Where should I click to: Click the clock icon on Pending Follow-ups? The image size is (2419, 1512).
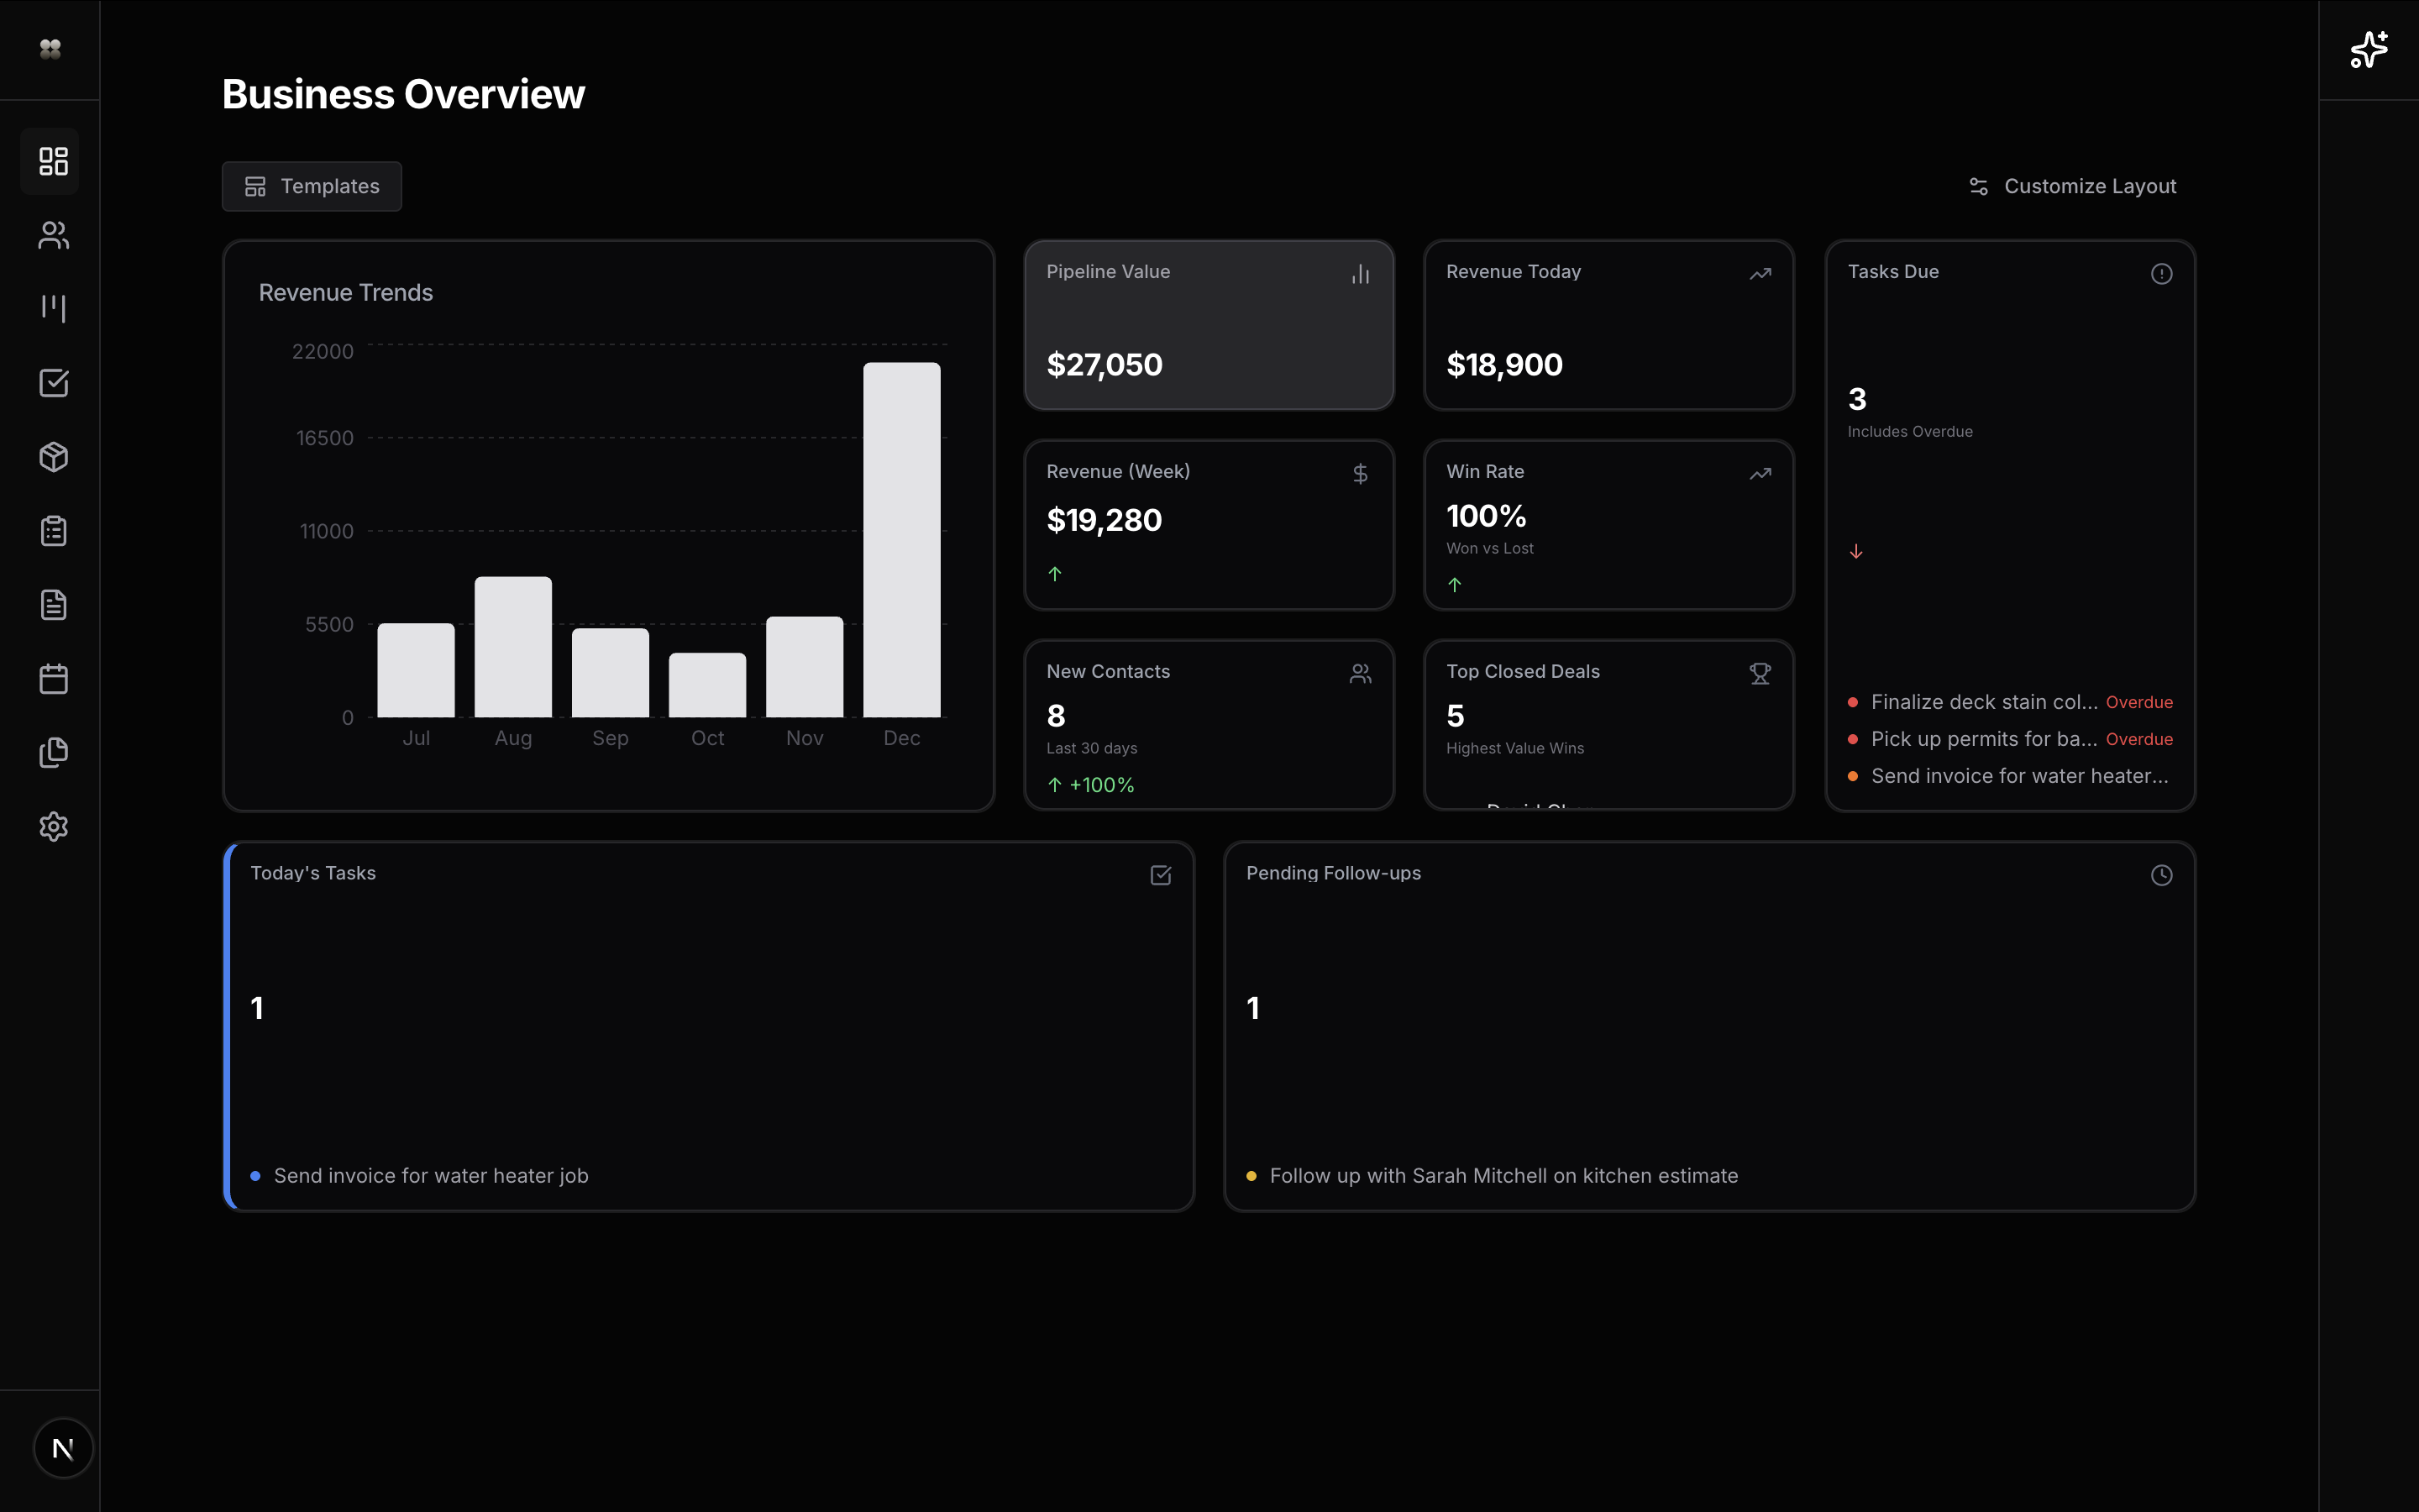pos(2161,874)
